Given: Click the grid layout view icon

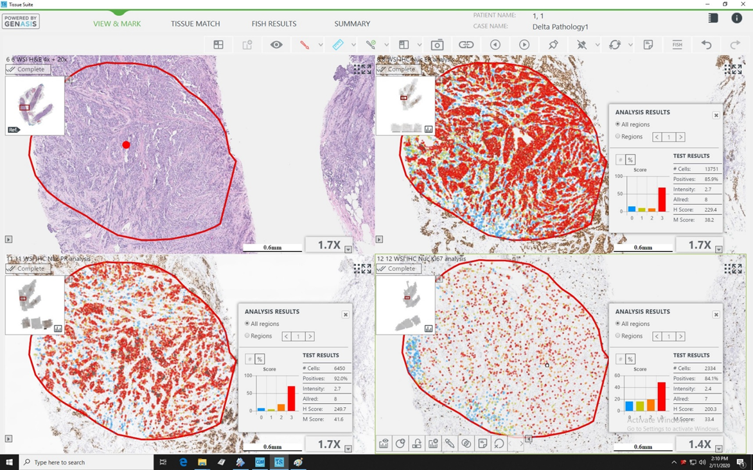Looking at the screenshot, I should [x=218, y=45].
